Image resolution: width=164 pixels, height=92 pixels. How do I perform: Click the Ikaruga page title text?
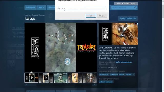(x=30, y=19)
